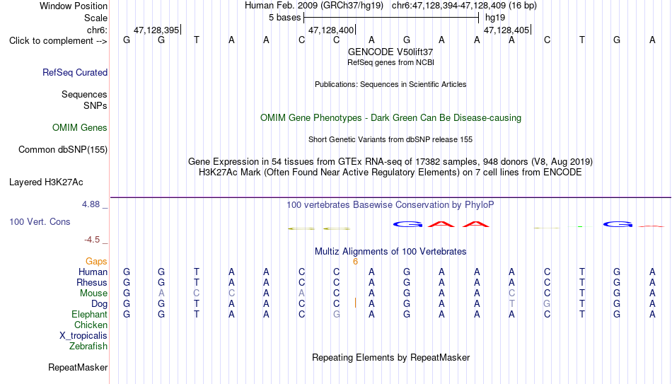Image resolution: width=672 pixels, height=384 pixels.
Task: Select the Zebrafish alignment row label
Action: (88, 347)
